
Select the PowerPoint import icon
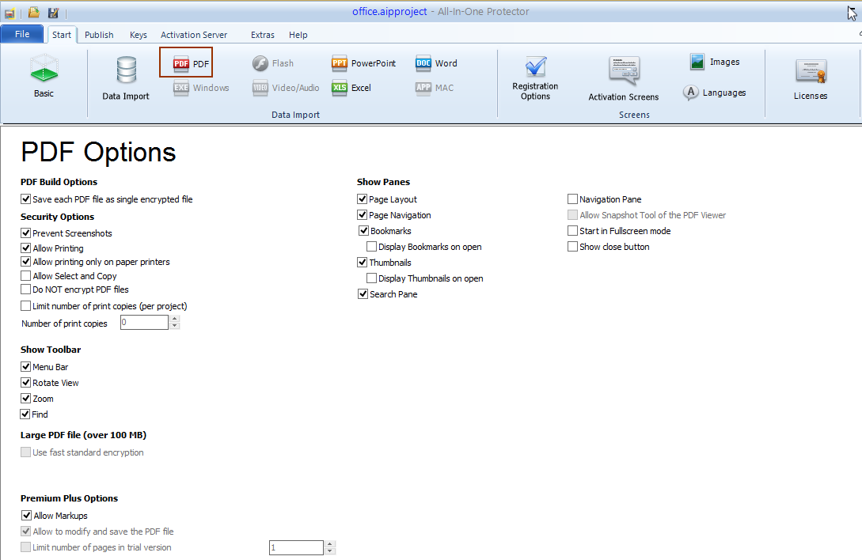[x=340, y=64]
